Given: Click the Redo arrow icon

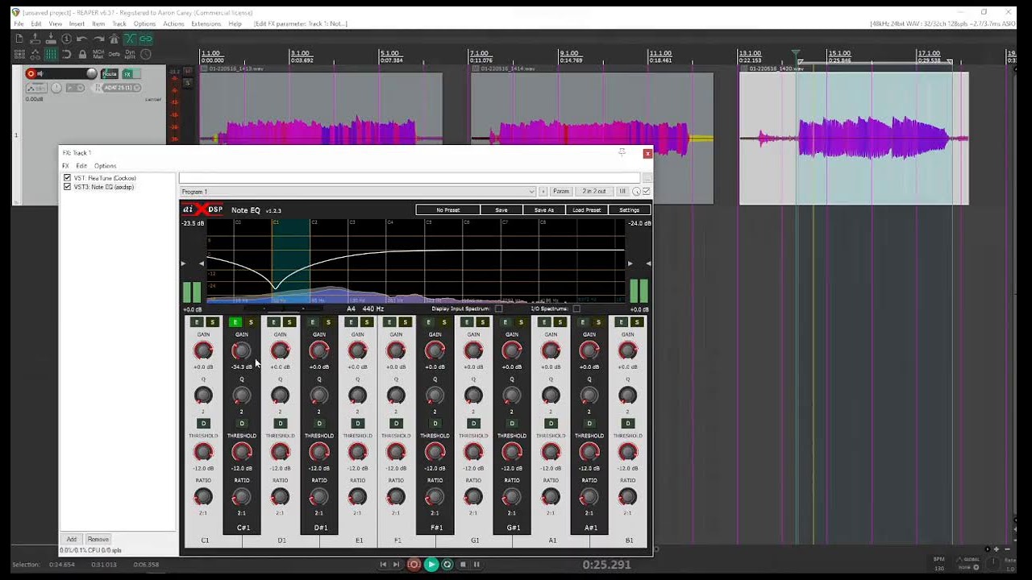Looking at the screenshot, I should click(x=98, y=39).
